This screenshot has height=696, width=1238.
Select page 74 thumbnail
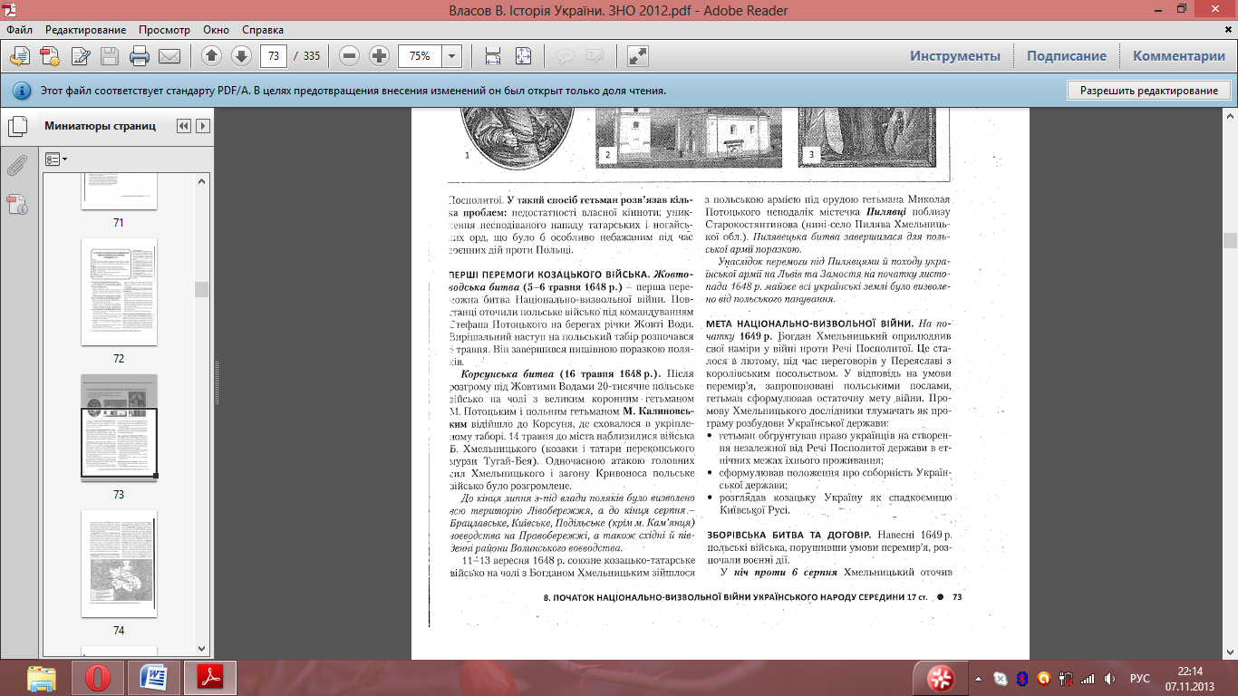point(119,564)
